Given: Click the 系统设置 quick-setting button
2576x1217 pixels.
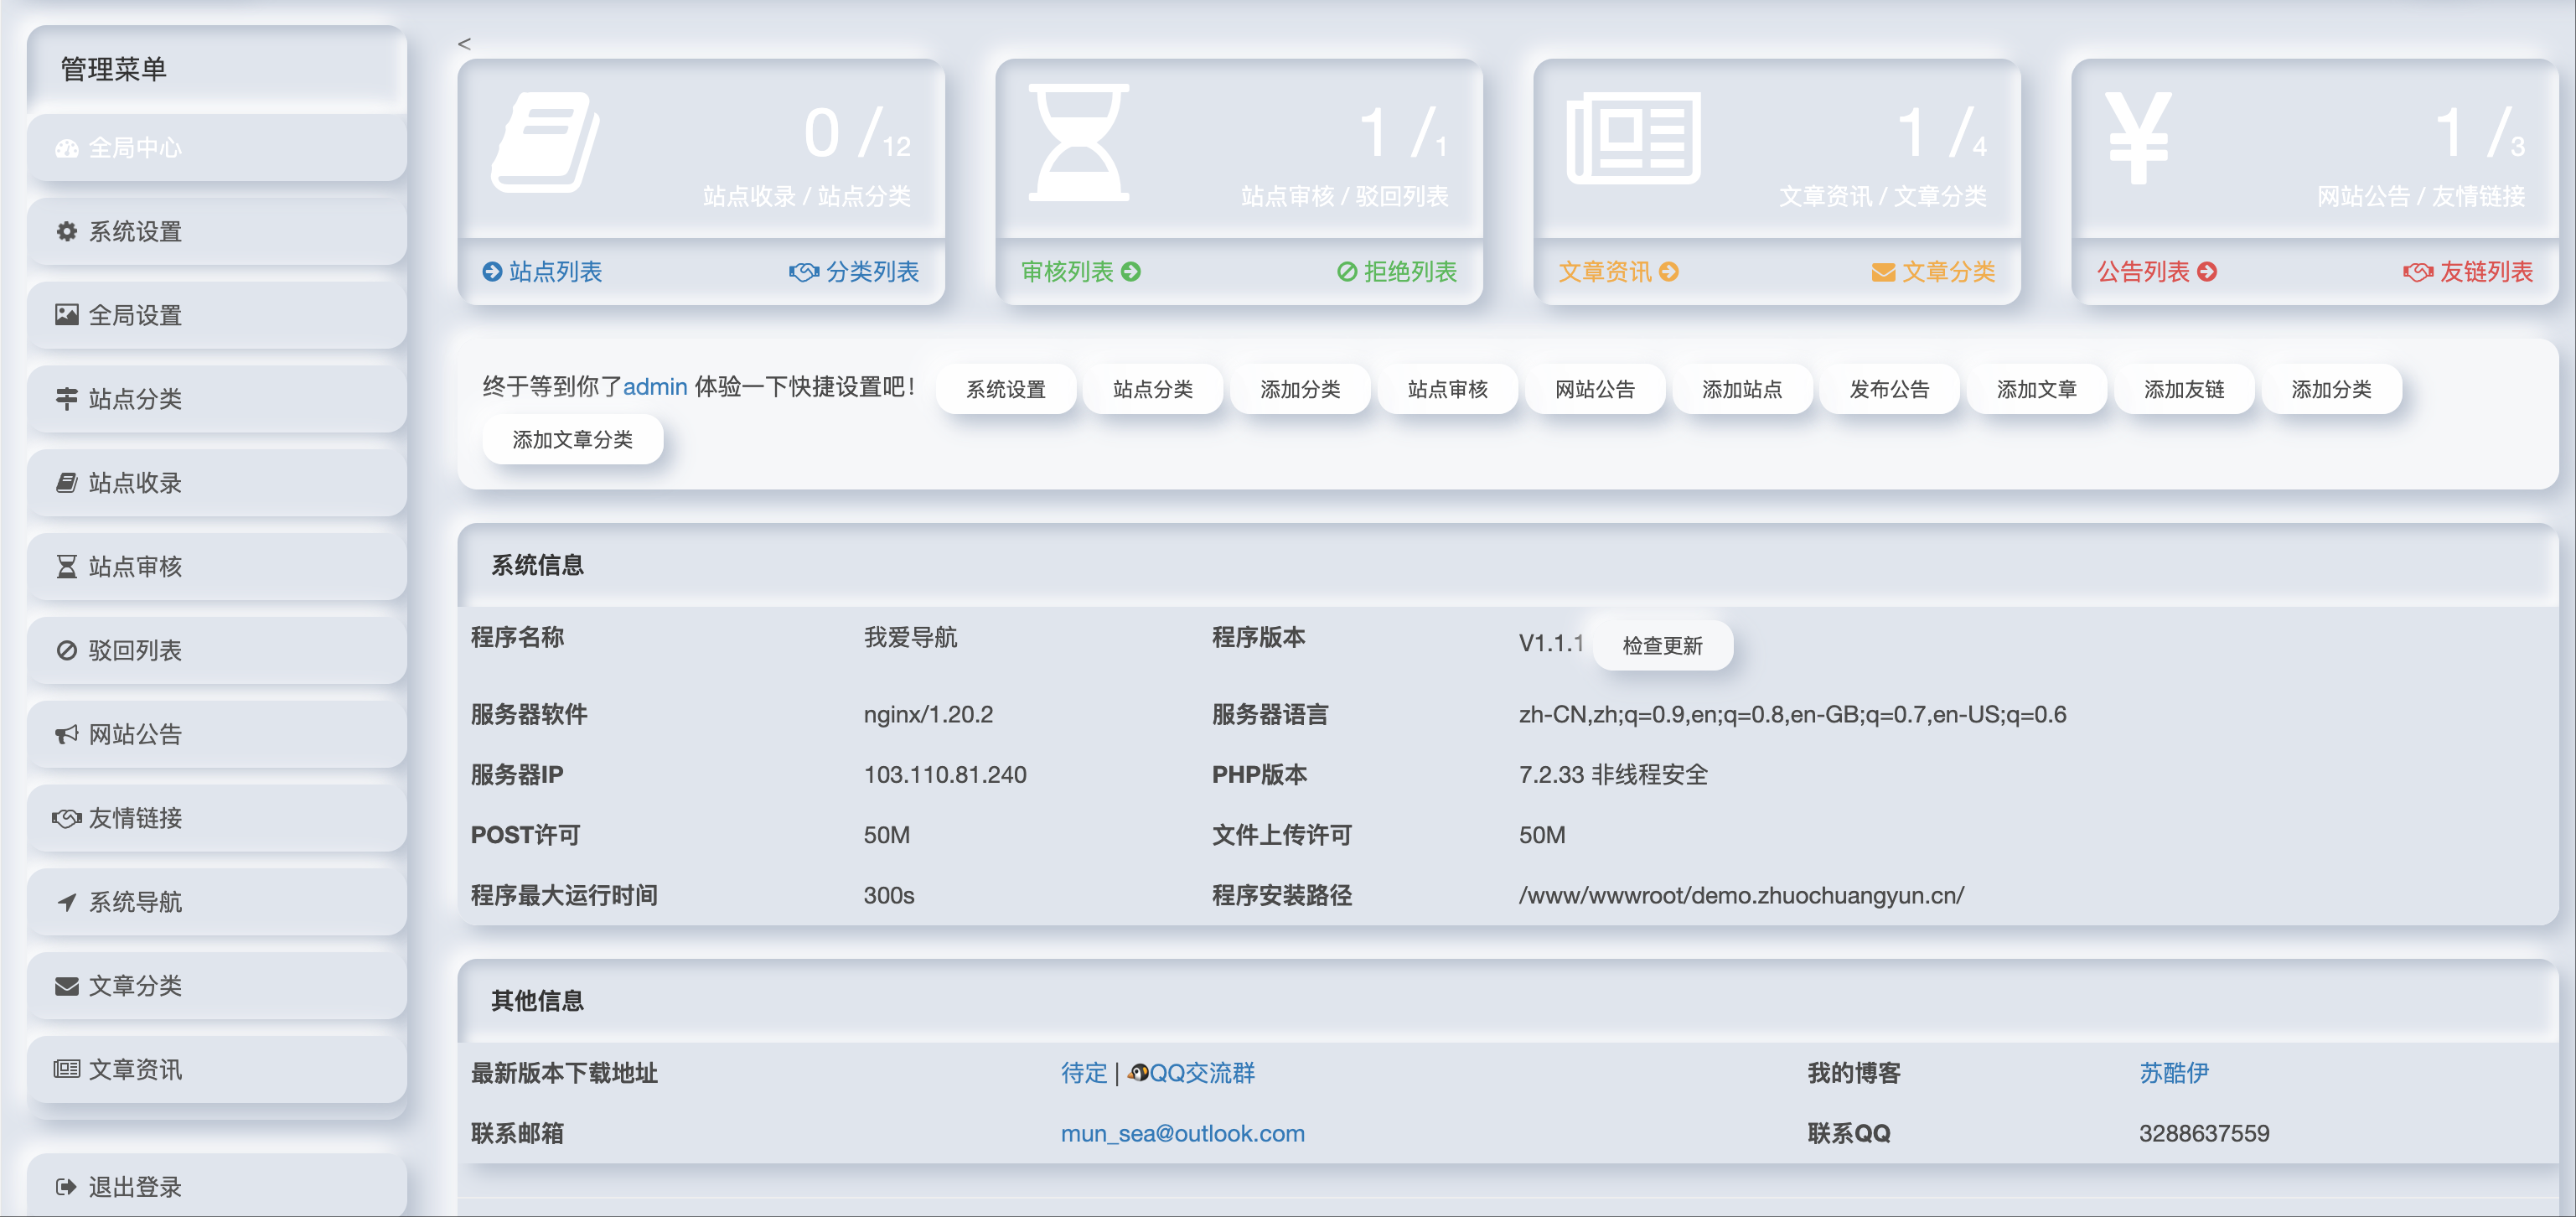Looking at the screenshot, I should coord(1006,390).
